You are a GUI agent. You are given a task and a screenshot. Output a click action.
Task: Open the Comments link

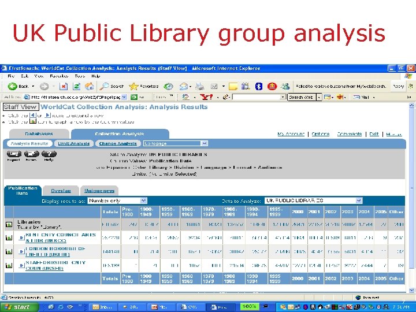349,133
